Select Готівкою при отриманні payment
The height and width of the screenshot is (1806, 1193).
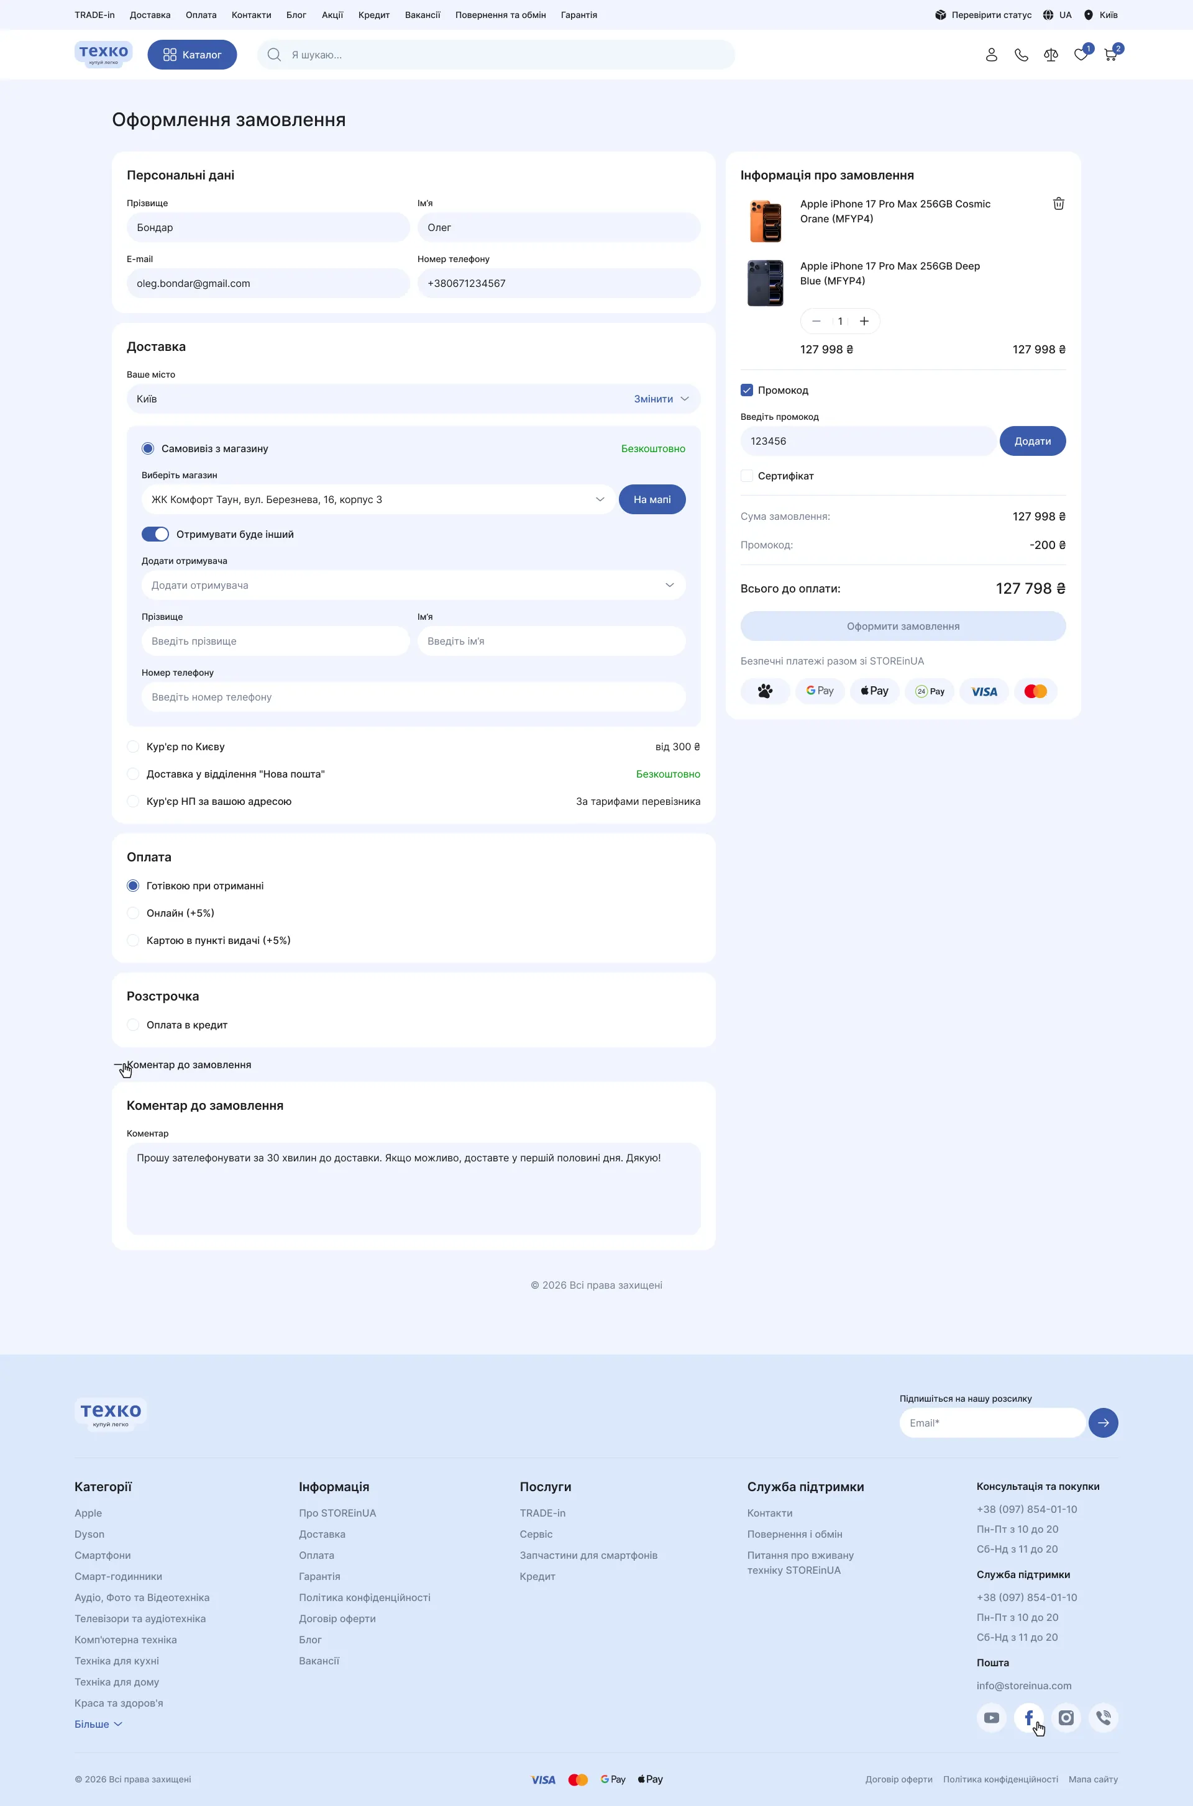coord(133,886)
